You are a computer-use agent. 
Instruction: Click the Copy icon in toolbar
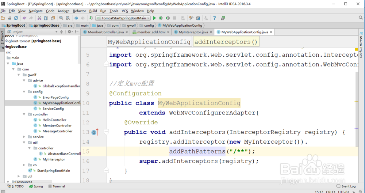click(x=46, y=18)
